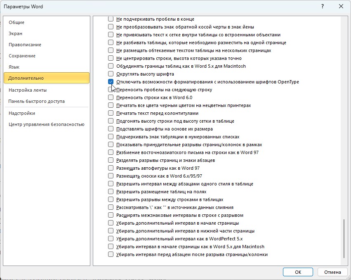Click the Отмена button

(x=332, y=272)
